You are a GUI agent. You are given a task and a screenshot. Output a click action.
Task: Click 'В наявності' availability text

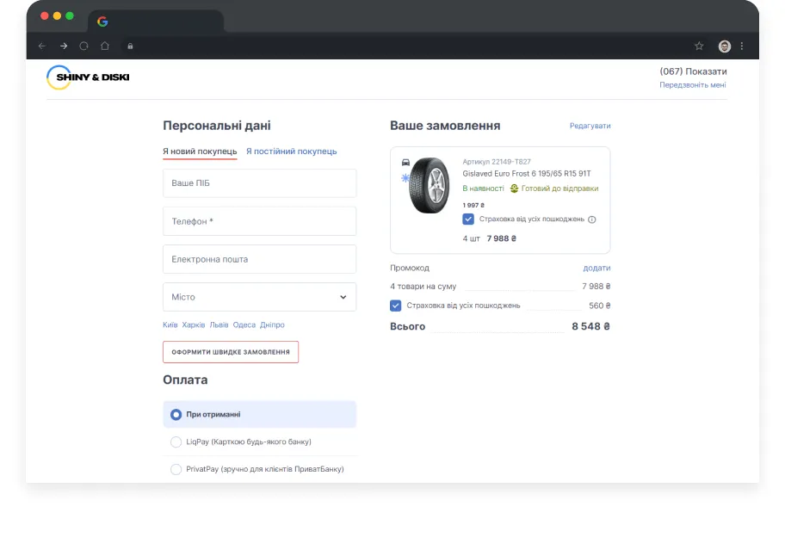[483, 188]
